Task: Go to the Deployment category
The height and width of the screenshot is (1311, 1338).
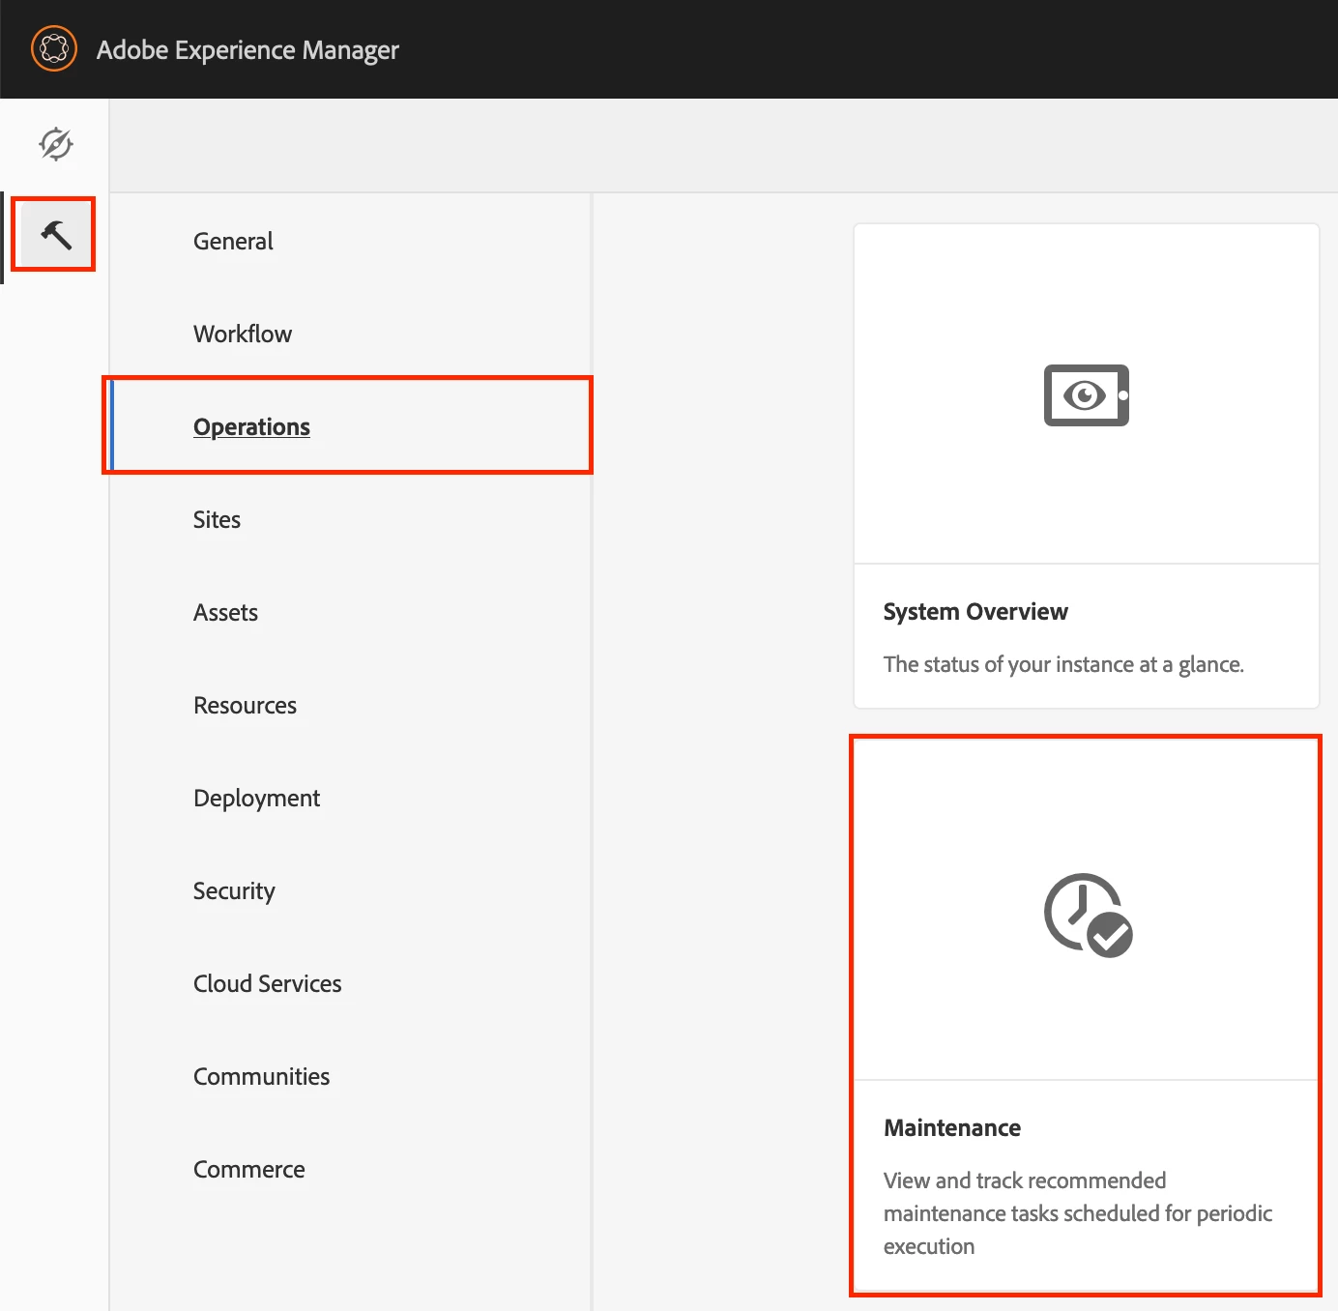Action: pos(256,798)
